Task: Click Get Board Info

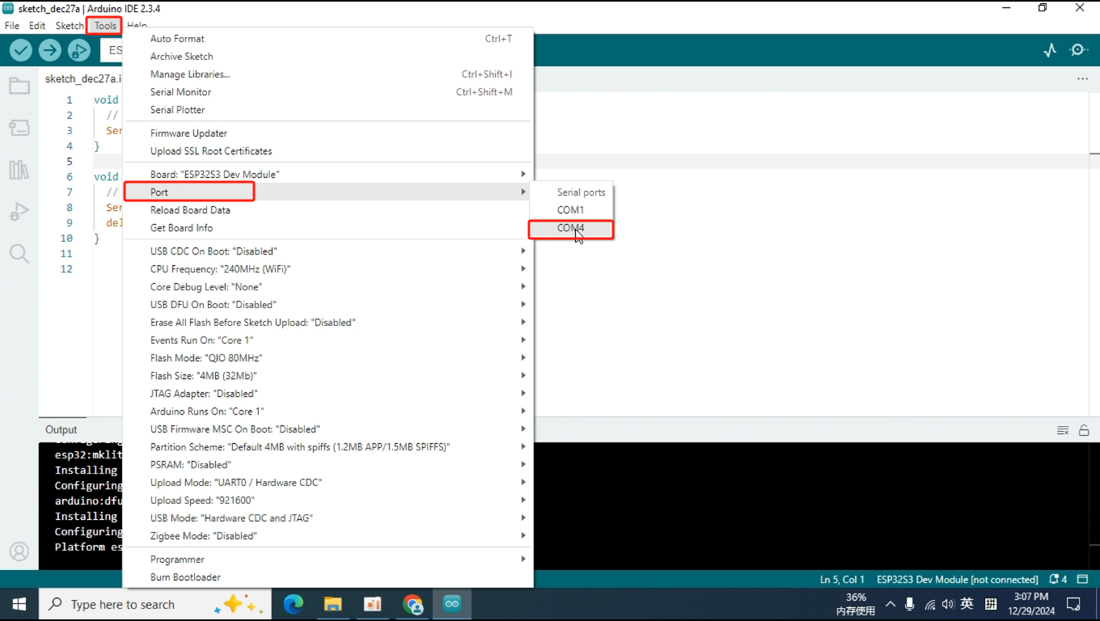Action: tap(328, 228)
